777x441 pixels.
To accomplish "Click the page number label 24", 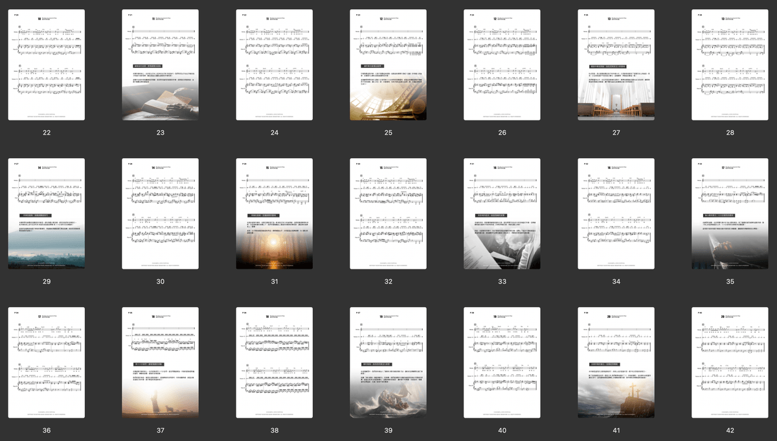I will pyautogui.click(x=275, y=133).
